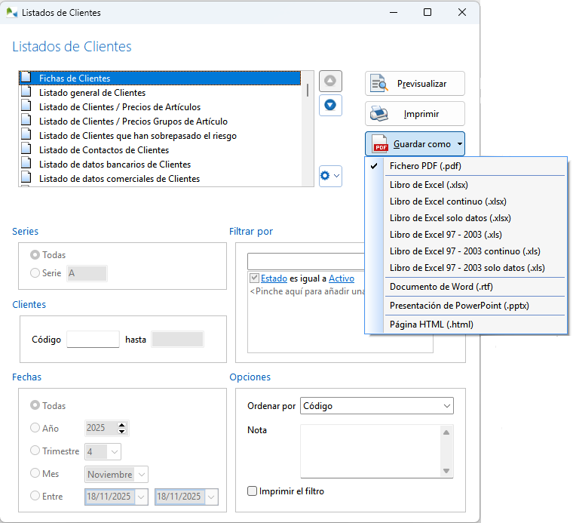Screen dimensions: 573x523
Task: Open the Mes Noviembre dropdown
Action: [x=117, y=474]
